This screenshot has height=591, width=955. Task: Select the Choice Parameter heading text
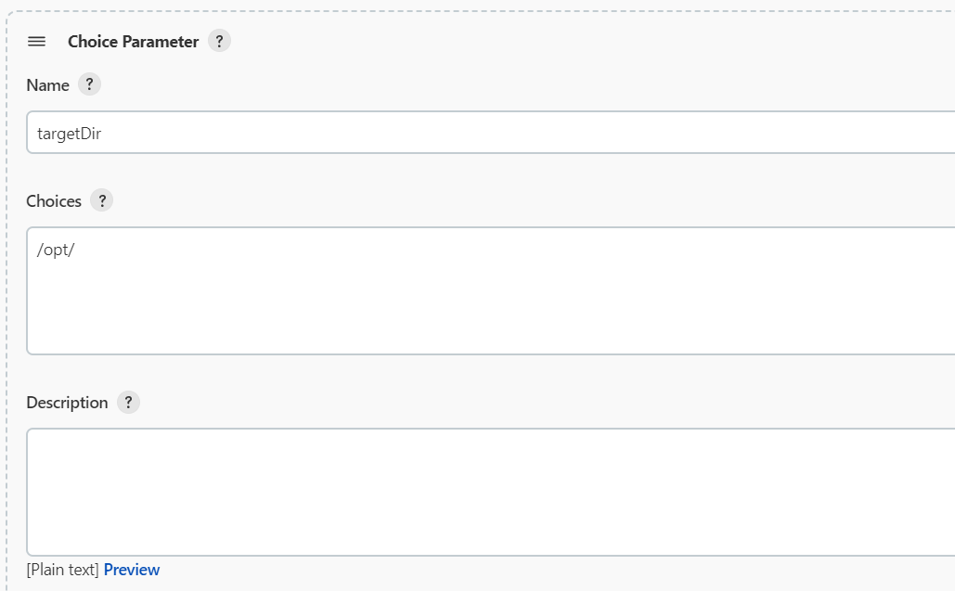pyautogui.click(x=133, y=42)
